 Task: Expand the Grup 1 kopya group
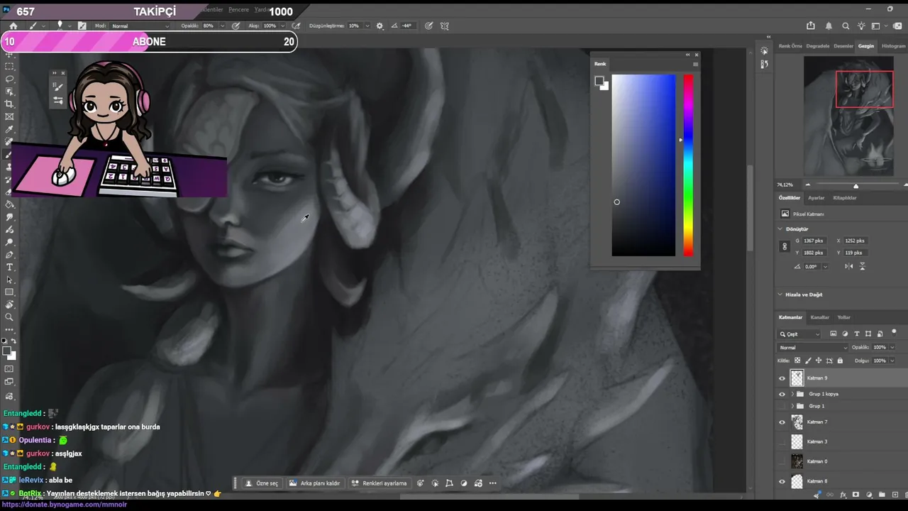coord(792,394)
